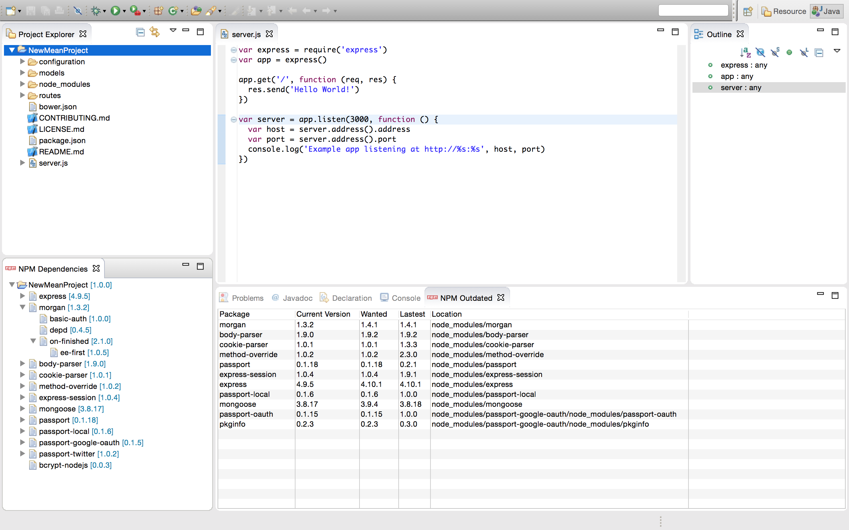This screenshot has height=530, width=849.
Task: Toggle Hide Static Members in Outline
Action: click(775, 53)
